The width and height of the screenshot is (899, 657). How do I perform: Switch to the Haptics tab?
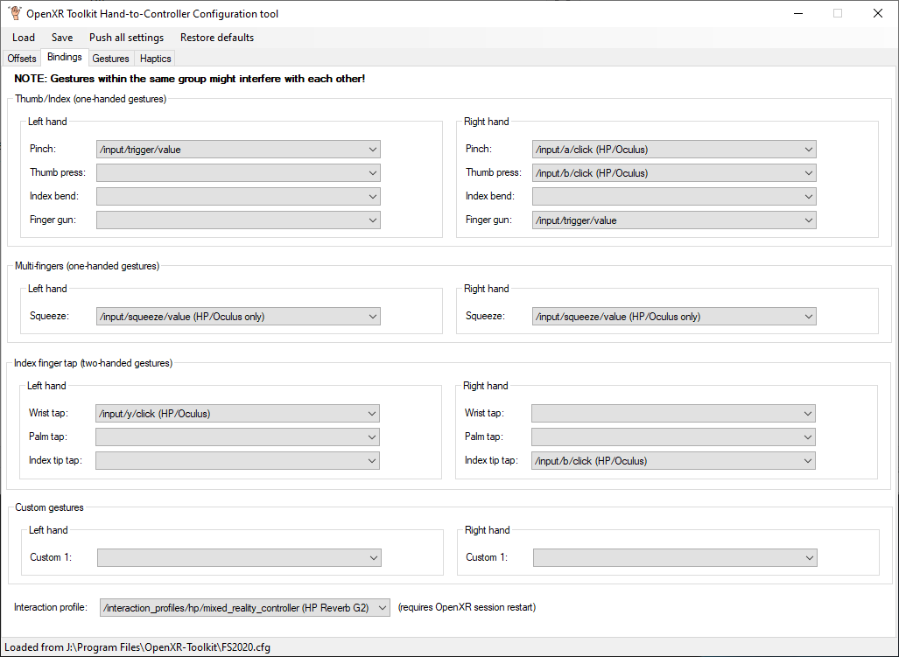(x=156, y=59)
